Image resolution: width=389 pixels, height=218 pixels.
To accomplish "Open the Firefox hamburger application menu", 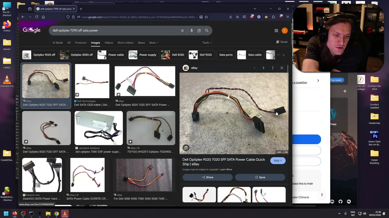I will click(x=287, y=17).
